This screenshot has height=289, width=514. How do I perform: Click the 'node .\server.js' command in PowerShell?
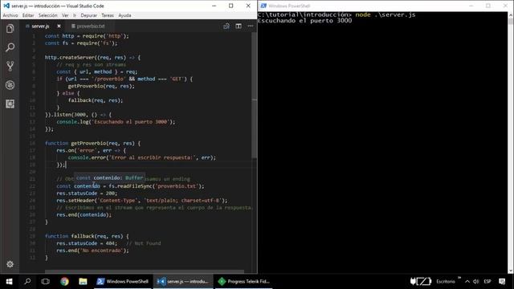point(385,14)
